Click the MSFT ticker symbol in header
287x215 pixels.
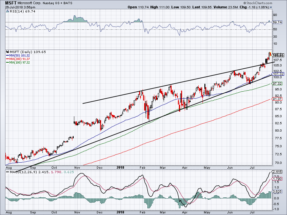pyautogui.click(x=11, y=3)
